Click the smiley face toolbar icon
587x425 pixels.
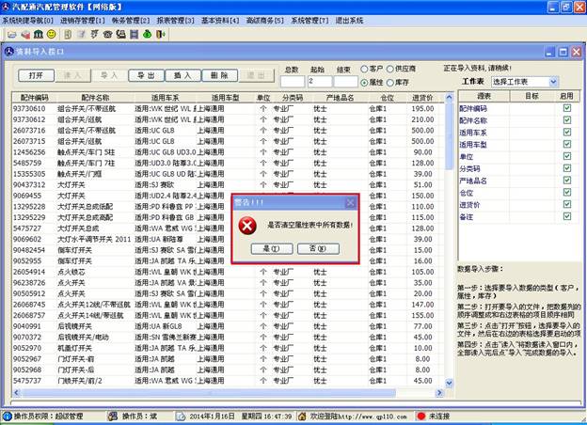(x=51, y=35)
